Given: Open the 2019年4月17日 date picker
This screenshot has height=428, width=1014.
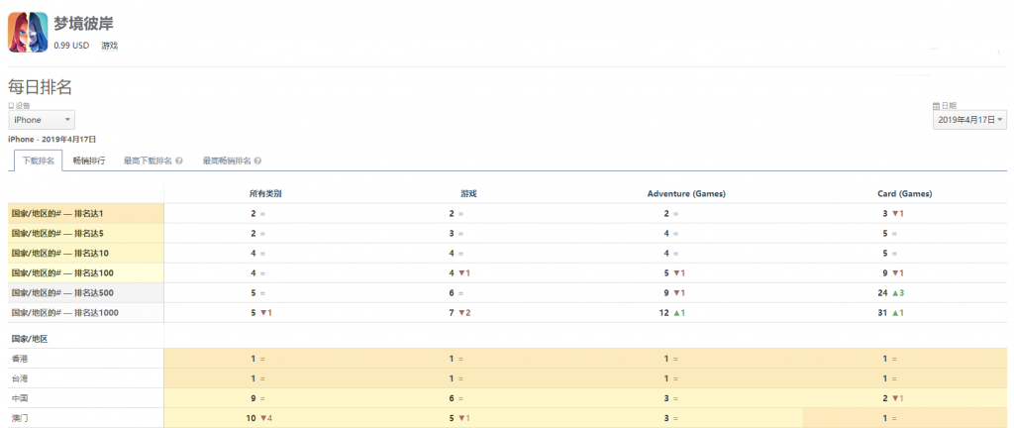Looking at the screenshot, I should [969, 120].
